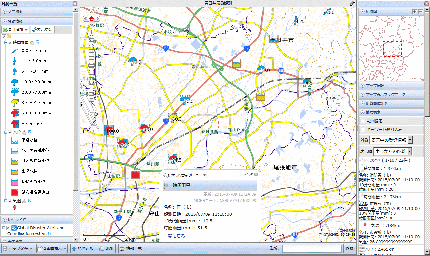Click the style edit icon beside 時間雨量 layer
The height and width of the screenshot is (256, 430).
tap(32, 43)
